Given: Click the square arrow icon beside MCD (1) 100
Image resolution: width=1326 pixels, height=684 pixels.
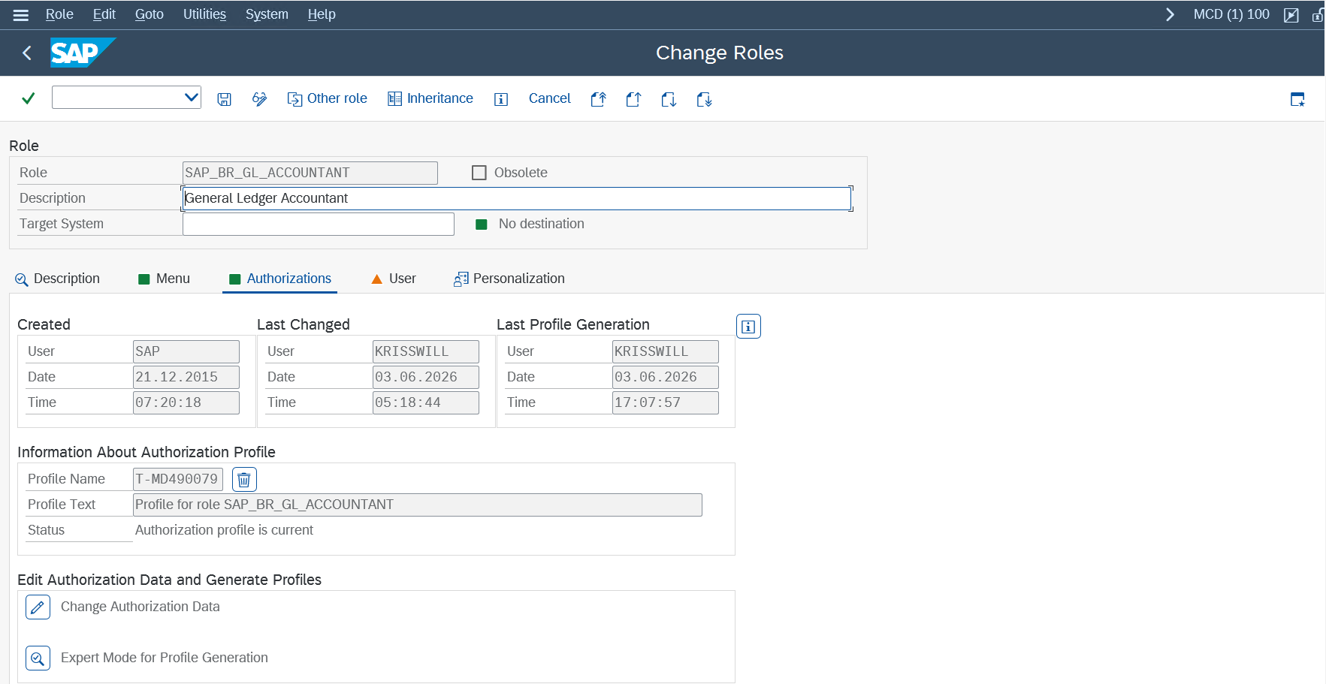Looking at the screenshot, I should tap(1291, 15).
